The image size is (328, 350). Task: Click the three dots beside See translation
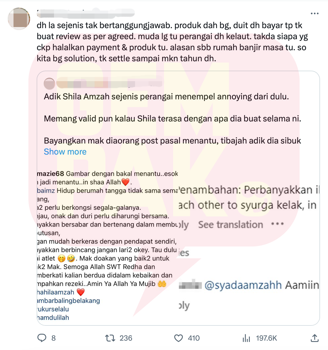(x=277, y=224)
